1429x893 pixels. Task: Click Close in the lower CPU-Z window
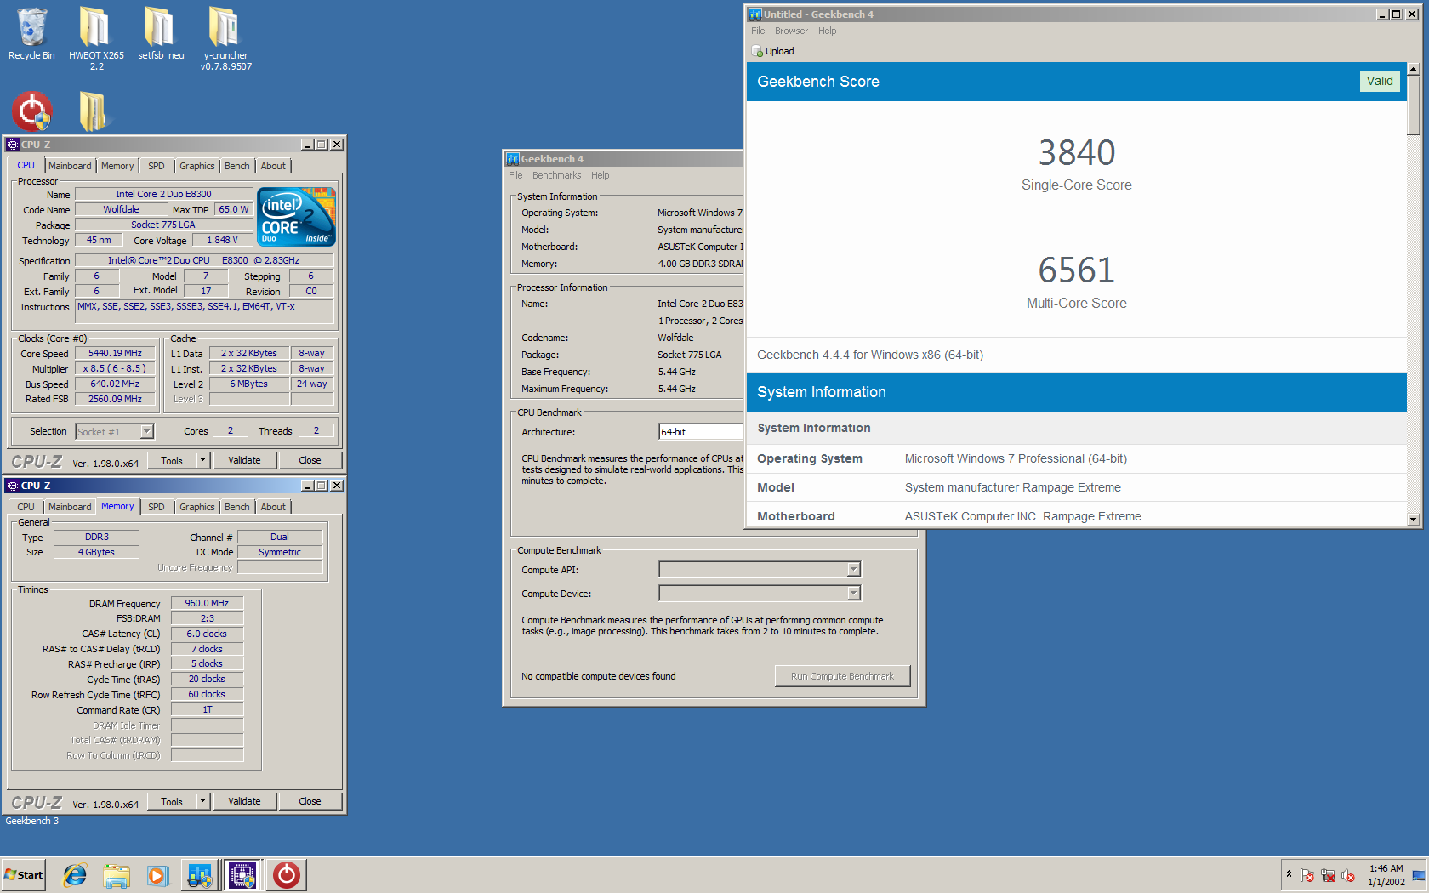310,801
